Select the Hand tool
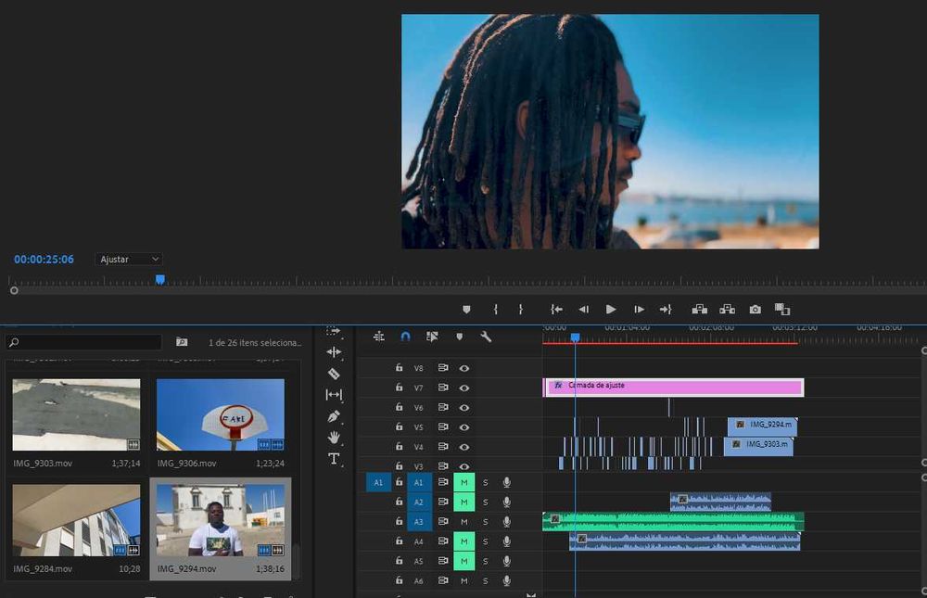Screen dimensions: 927x598 coord(334,438)
